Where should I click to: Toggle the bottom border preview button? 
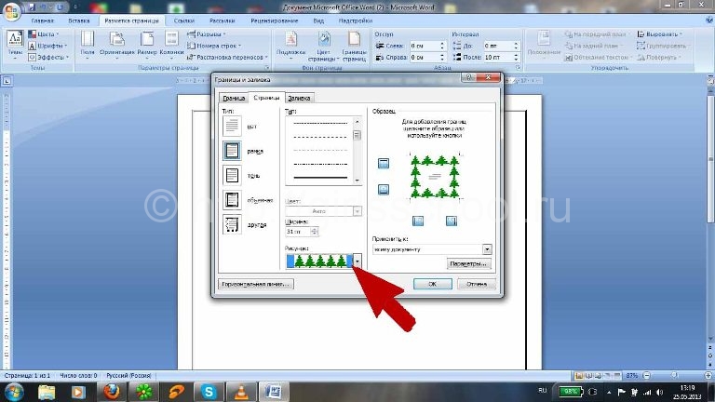point(384,189)
